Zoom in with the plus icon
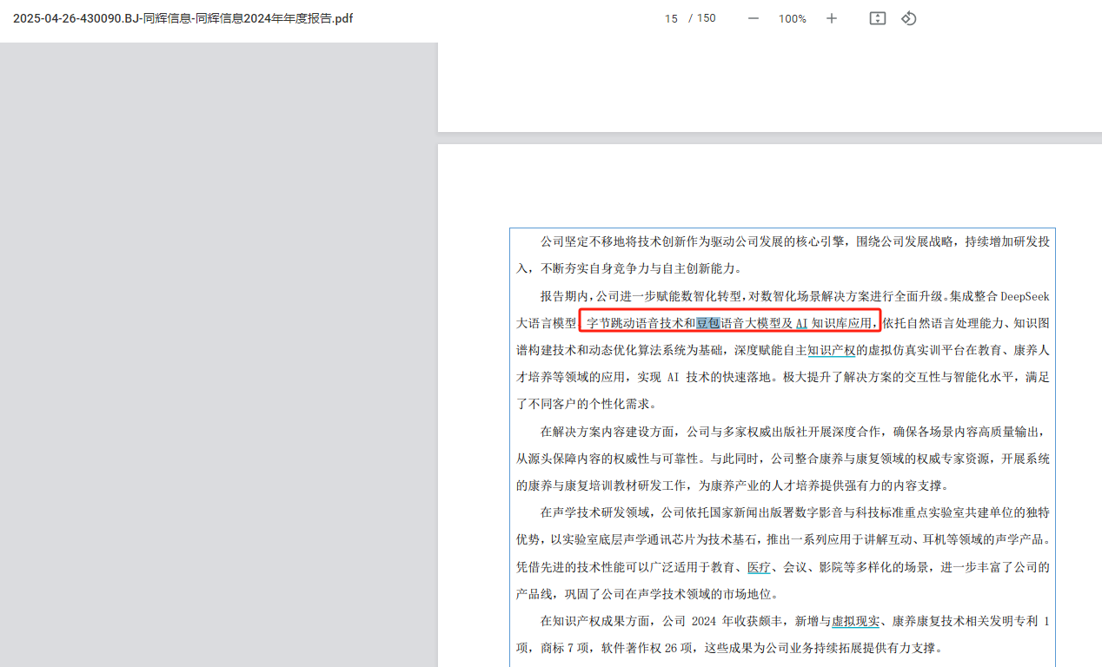Viewport: 1102px width, 667px height. coord(832,18)
